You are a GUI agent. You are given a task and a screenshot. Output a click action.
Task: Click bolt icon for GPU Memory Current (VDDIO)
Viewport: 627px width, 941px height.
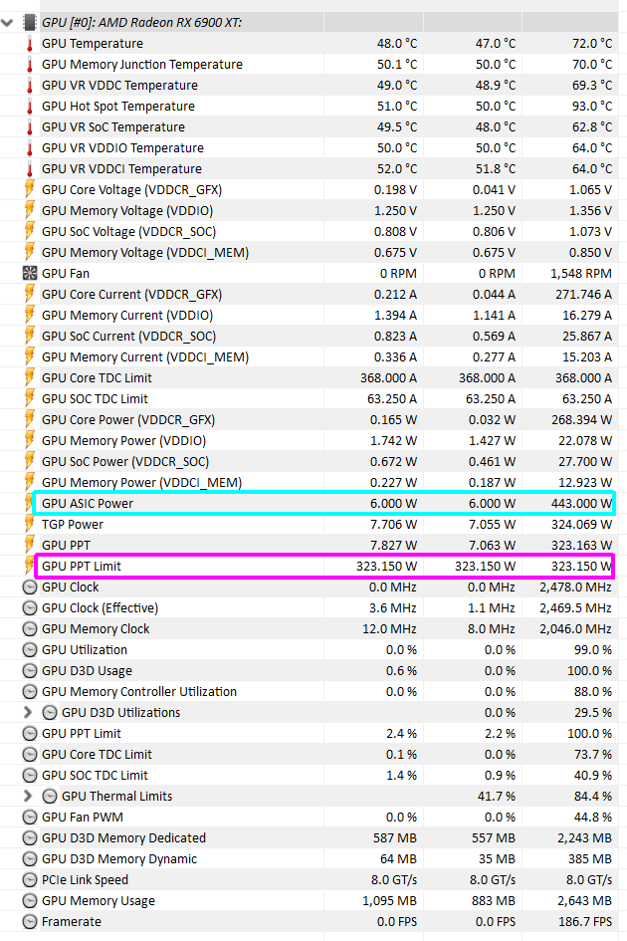30,315
